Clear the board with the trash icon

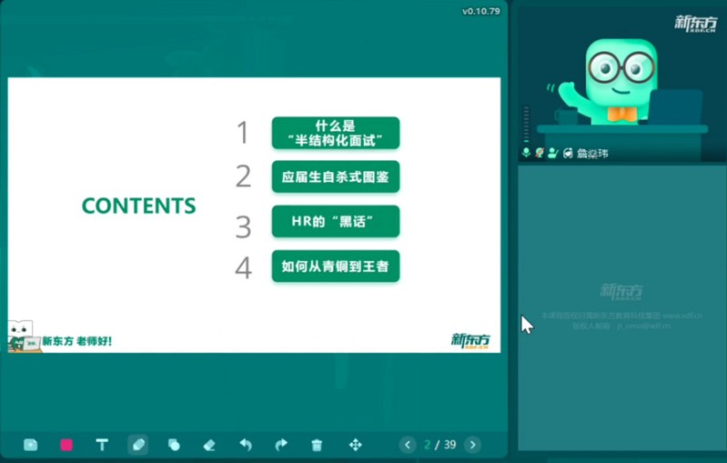[317, 445]
